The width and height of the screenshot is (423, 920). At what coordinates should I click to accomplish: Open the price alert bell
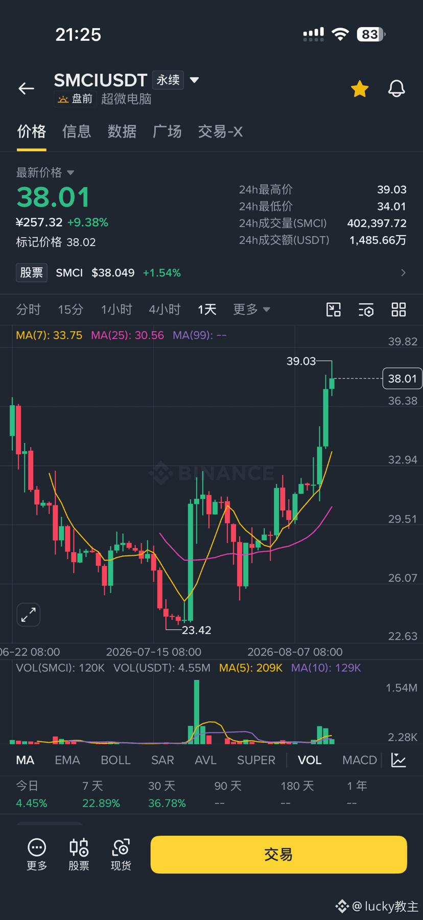click(396, 89)
